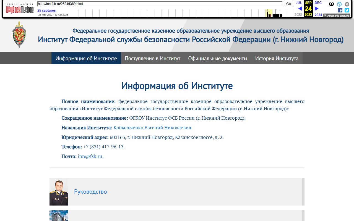The height and width of the screenshot is (221, 354).
Task: Go to previous capture blue arrow
Action: pos(300,9)
